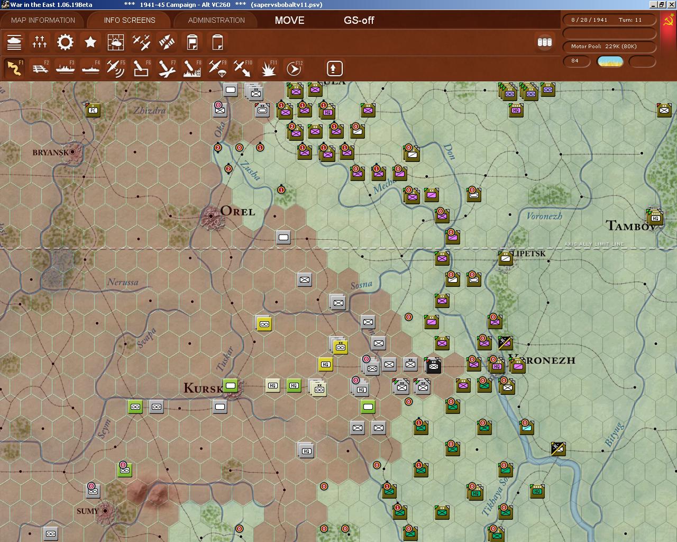677x542 pixels.
Task: Click the Axis Ally Limit Line label
Action: [594, 244]
